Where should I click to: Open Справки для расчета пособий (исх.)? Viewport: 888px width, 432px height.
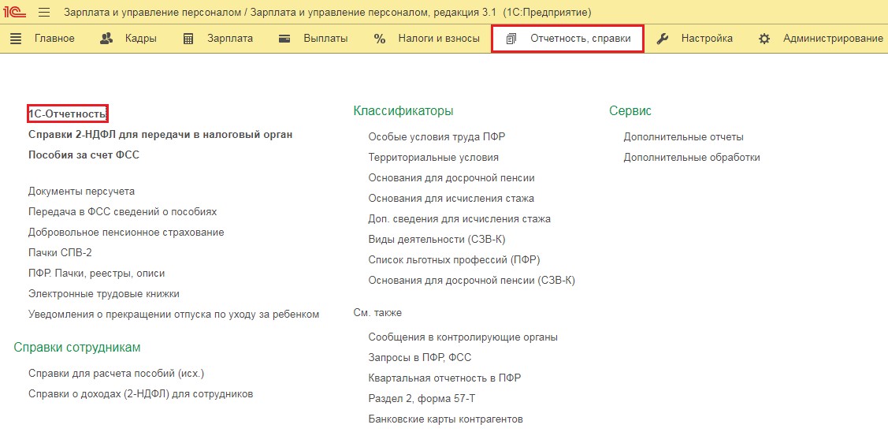click(116, 374)
